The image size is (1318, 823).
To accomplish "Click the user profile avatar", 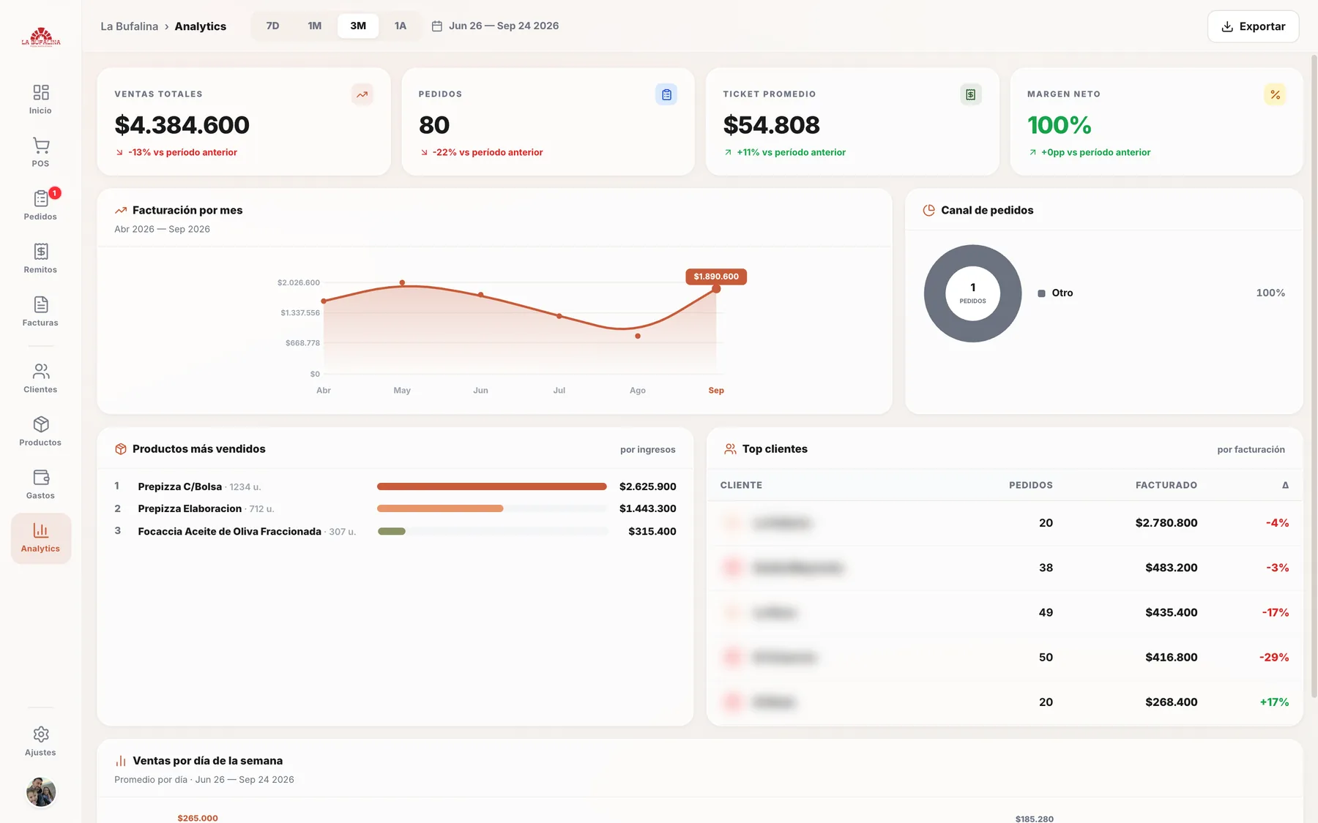I will coord(41,792).
